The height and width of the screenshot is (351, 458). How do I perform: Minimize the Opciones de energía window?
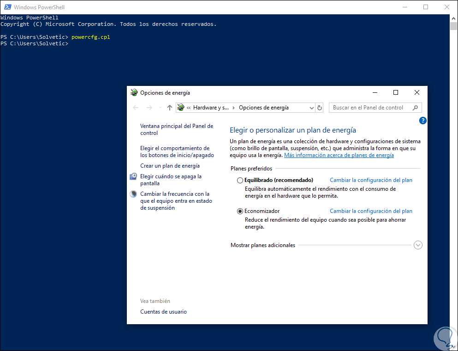click(x=375, y=92)
